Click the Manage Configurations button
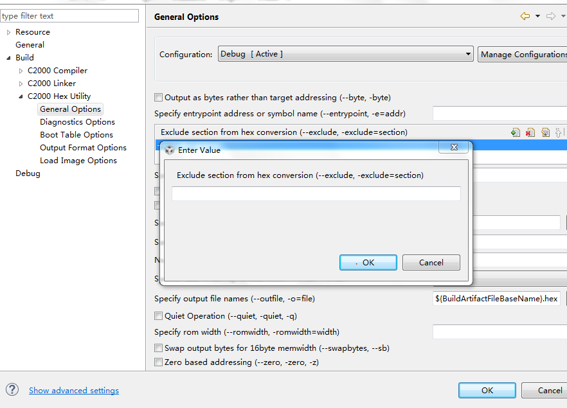The width and height of the screenshot is (567, 408). [x=523, y=54]
